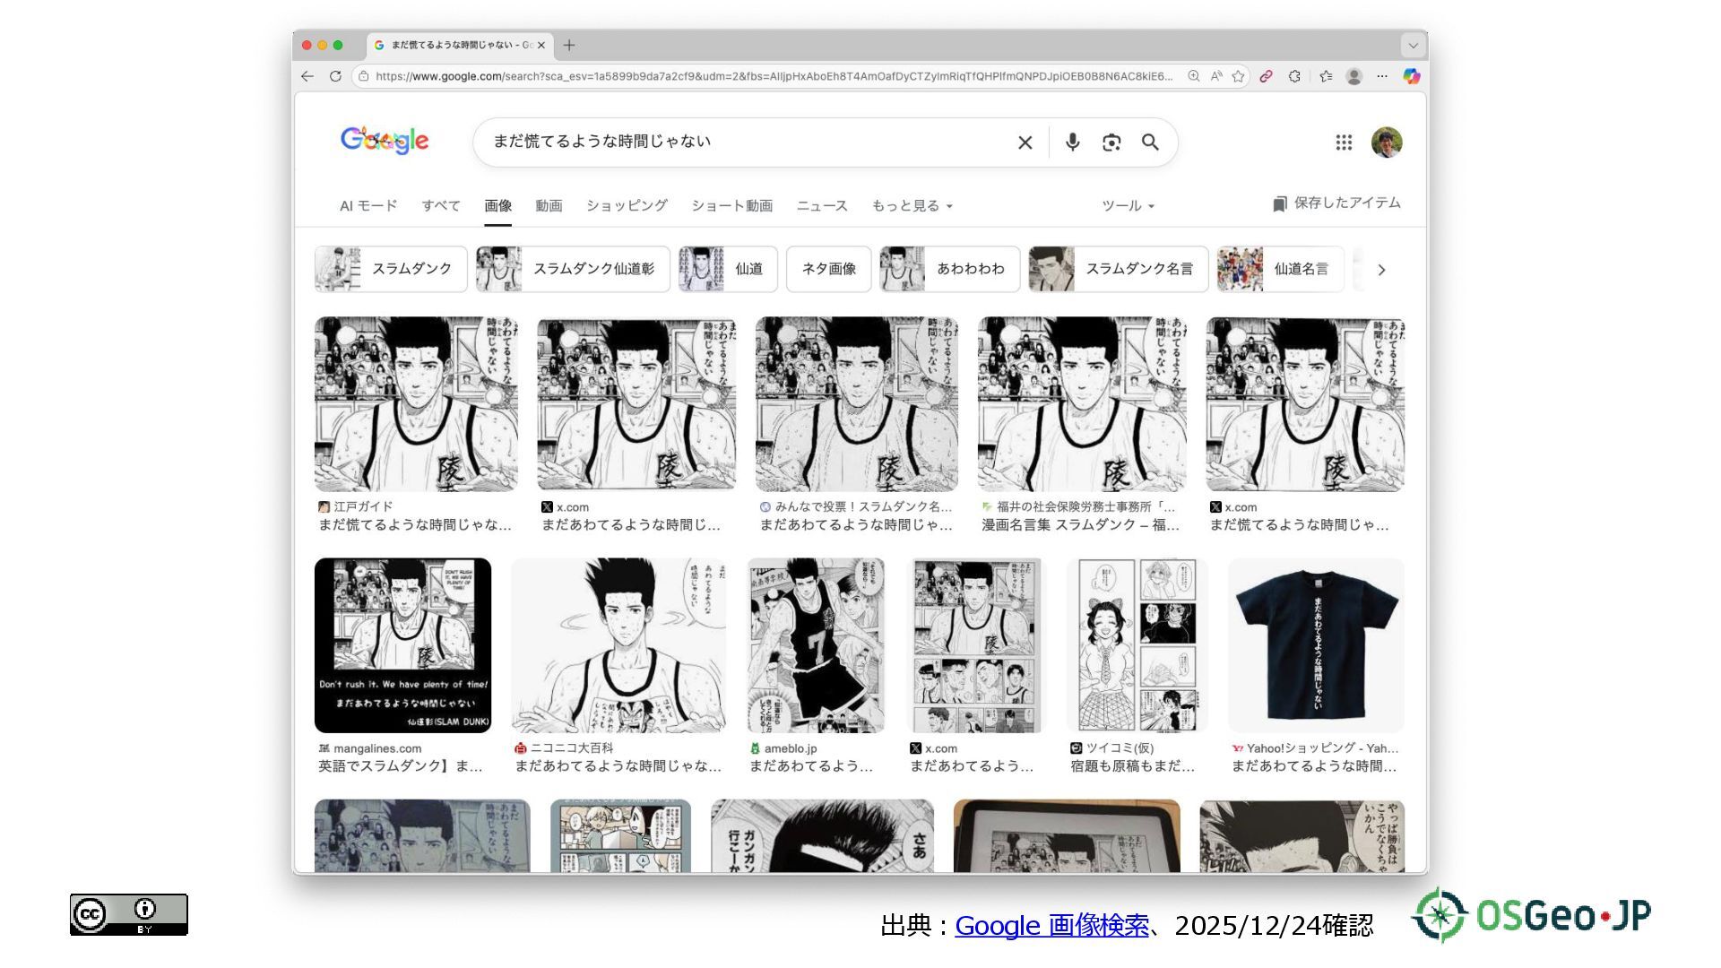Clear the search box with X icon
The width and height of the screenshot is (1721, 968).
coord(1025,143)
